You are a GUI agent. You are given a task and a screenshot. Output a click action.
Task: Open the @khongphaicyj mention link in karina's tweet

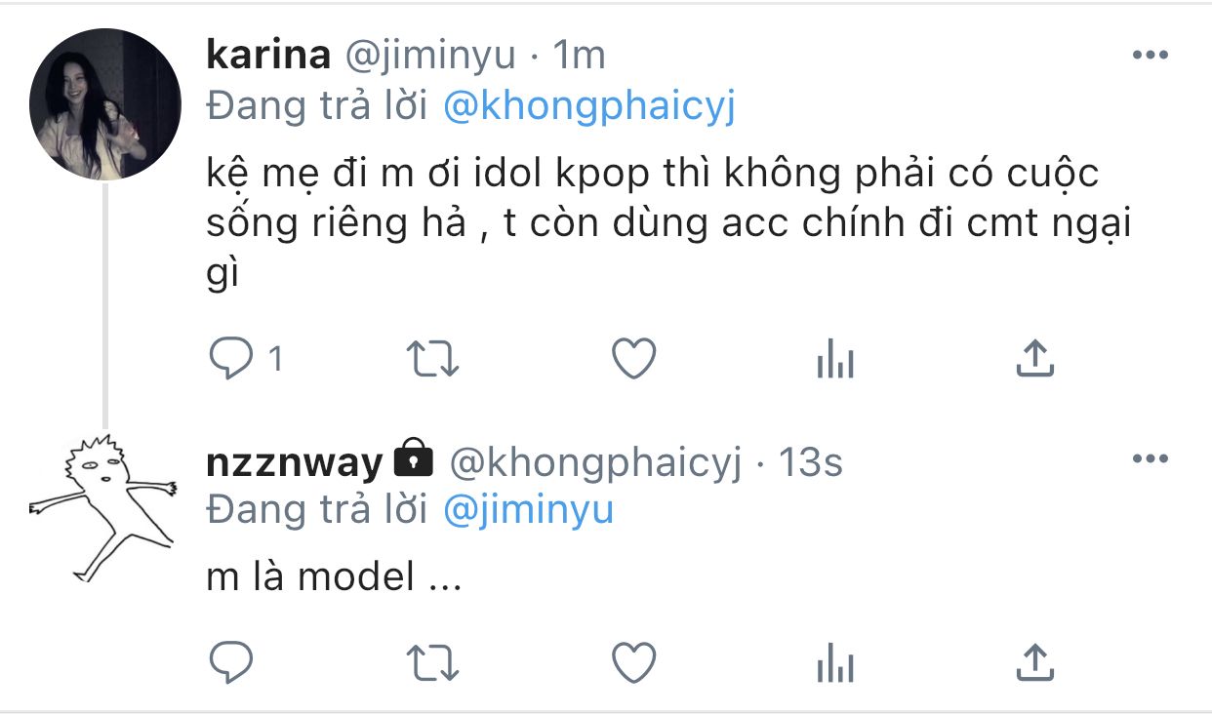point(588,105)
